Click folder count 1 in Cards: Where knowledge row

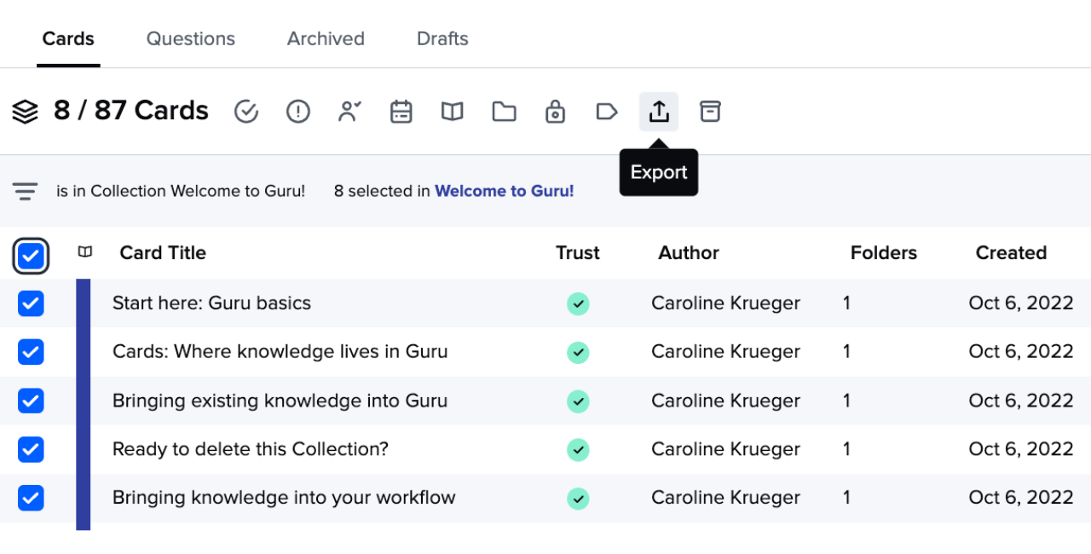[x=846, y=351]
